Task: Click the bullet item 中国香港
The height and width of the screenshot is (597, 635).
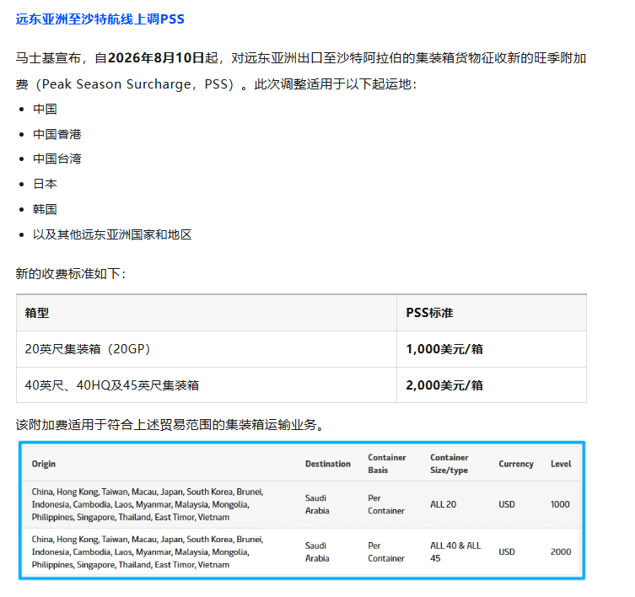Action: click(57, 134)
